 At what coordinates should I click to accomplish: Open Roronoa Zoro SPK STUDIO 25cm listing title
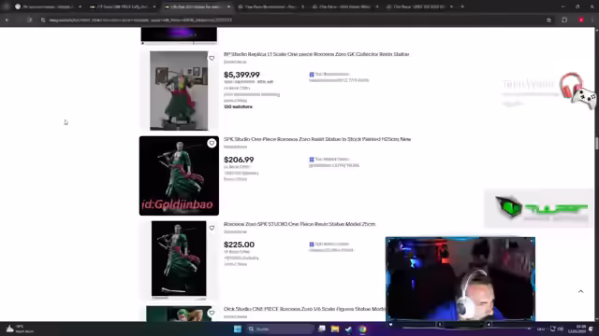(x=299, y=224)
